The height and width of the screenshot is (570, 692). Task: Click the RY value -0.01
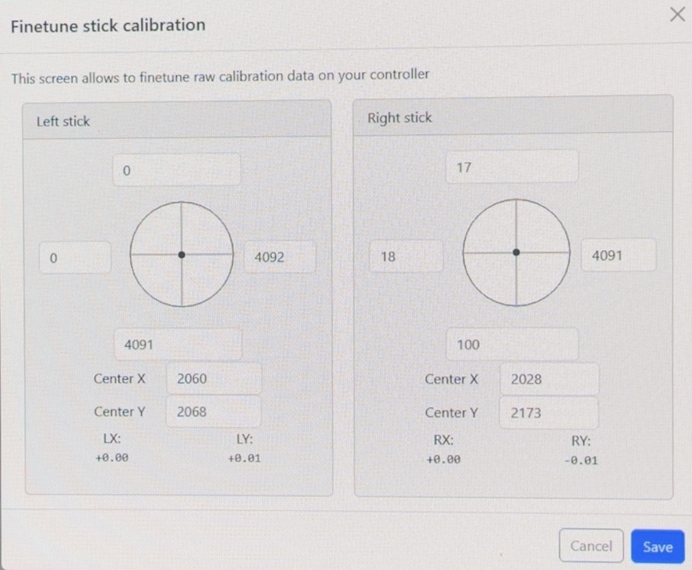tap(581, 461)
